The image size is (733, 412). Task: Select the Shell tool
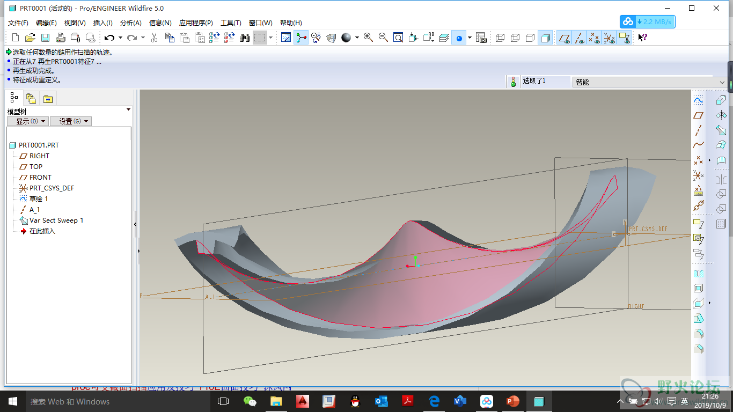pyautogui.click(x=698, y=288)
